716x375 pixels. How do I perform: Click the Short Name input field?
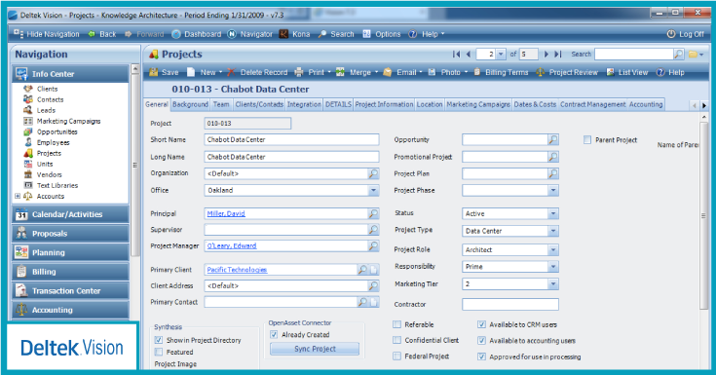click(x=291, y=139)
